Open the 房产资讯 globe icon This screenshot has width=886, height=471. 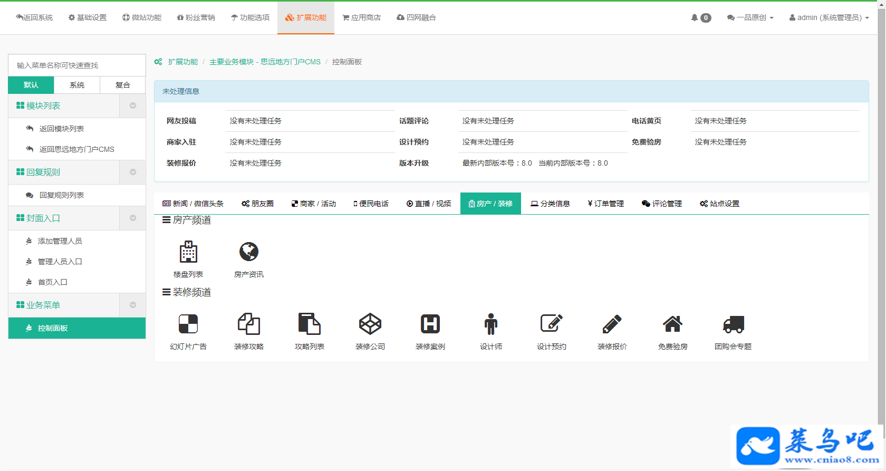pos(249,252)
